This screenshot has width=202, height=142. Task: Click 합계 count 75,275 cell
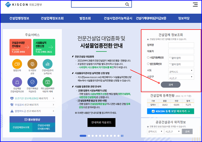[x=188, y=105]
